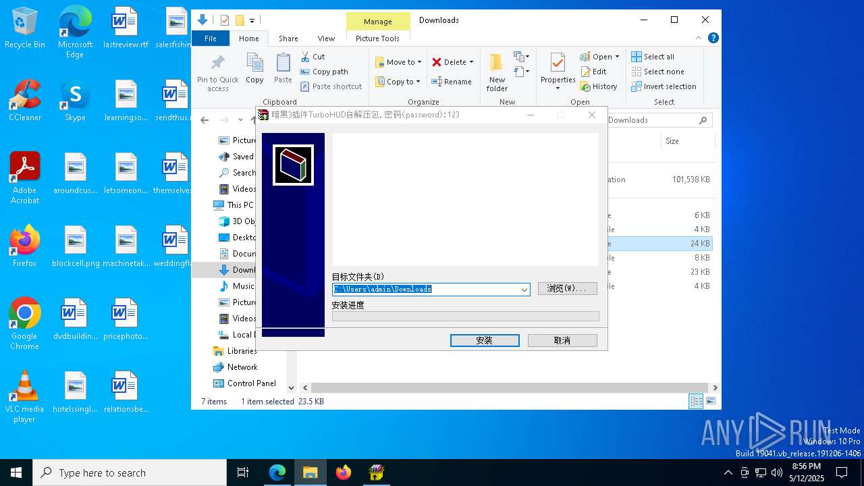This screenshot has width=864, height=486.
Task: Click the Downloads search box
Action: (659, 120)
